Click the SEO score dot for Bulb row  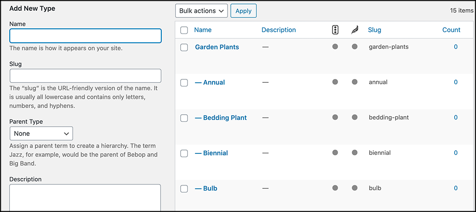tap(335, 188)
